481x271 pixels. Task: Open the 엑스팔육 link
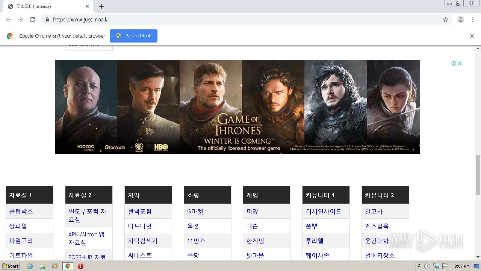(377, 226)
